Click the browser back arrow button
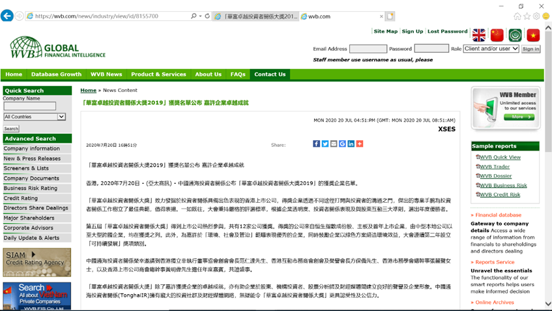The height and width of the screenshot is (311, 552). [7, 16]
